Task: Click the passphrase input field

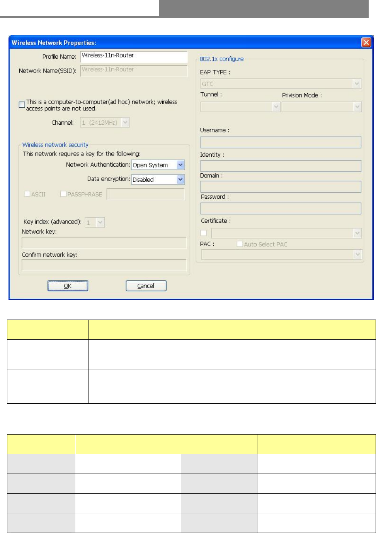Action: pos(146,194)
